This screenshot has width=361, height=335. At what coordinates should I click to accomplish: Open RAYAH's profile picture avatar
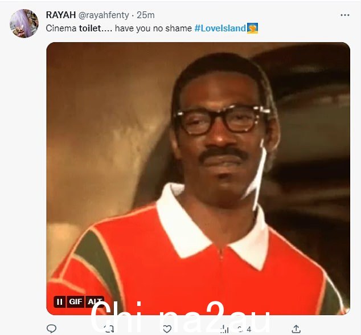point(24,23)
